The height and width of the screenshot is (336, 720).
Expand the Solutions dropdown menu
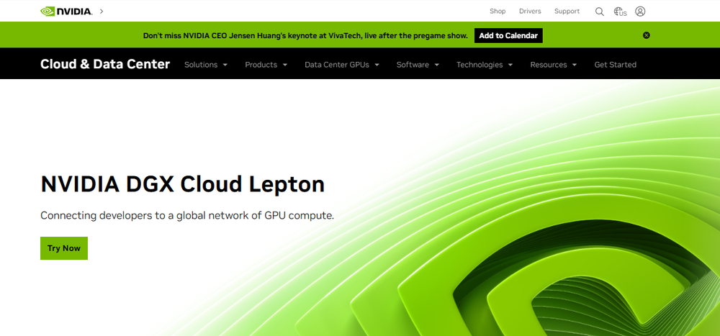pos(206,65)
